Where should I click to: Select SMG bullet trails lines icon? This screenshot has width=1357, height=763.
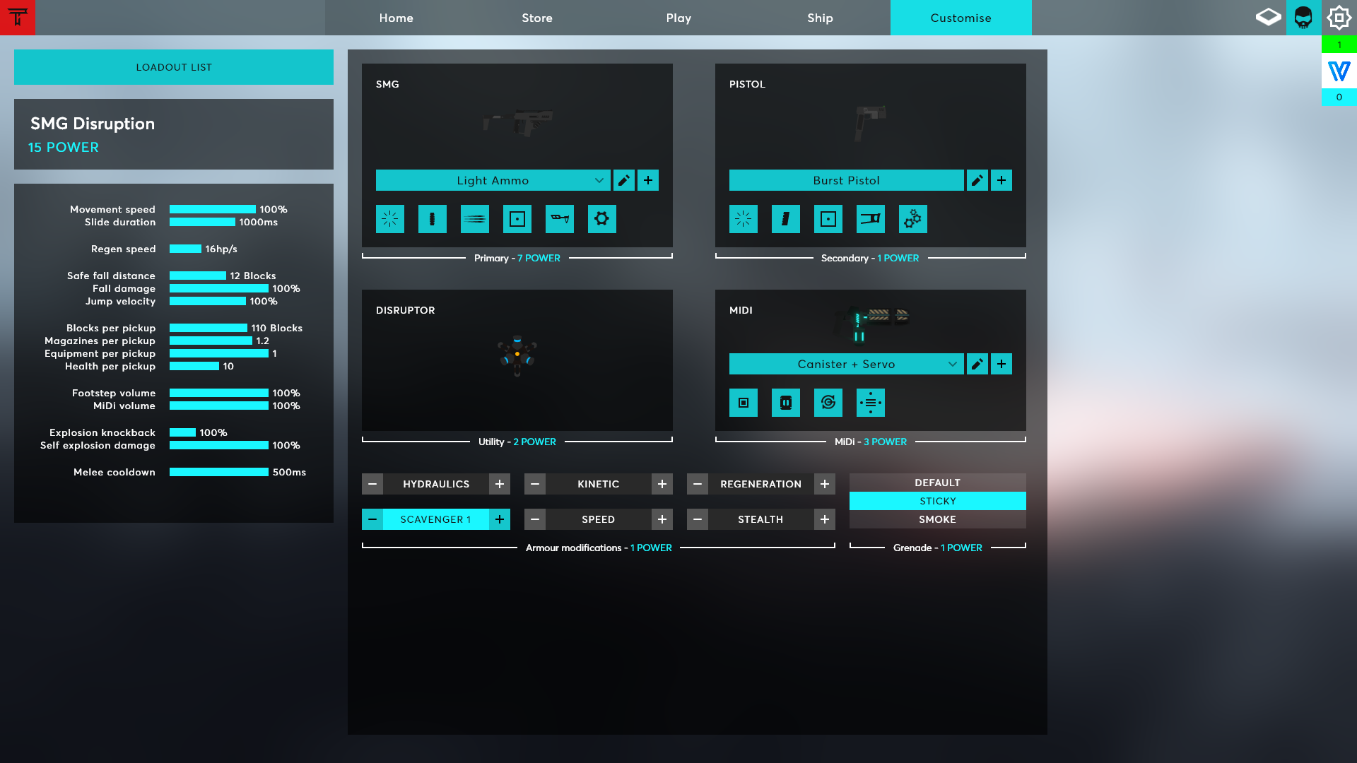[475, 219]
